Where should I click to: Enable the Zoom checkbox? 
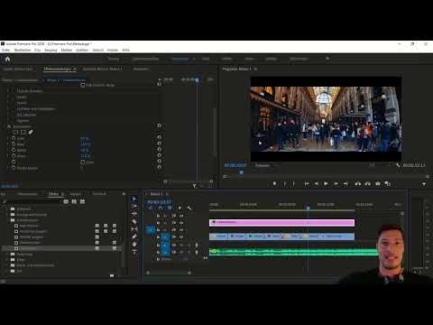pos(83,162)
